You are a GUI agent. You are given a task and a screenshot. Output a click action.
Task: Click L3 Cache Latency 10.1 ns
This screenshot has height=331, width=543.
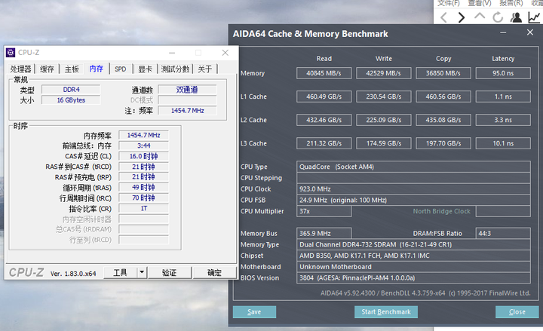pyautogui.click(x=503, y=143)
